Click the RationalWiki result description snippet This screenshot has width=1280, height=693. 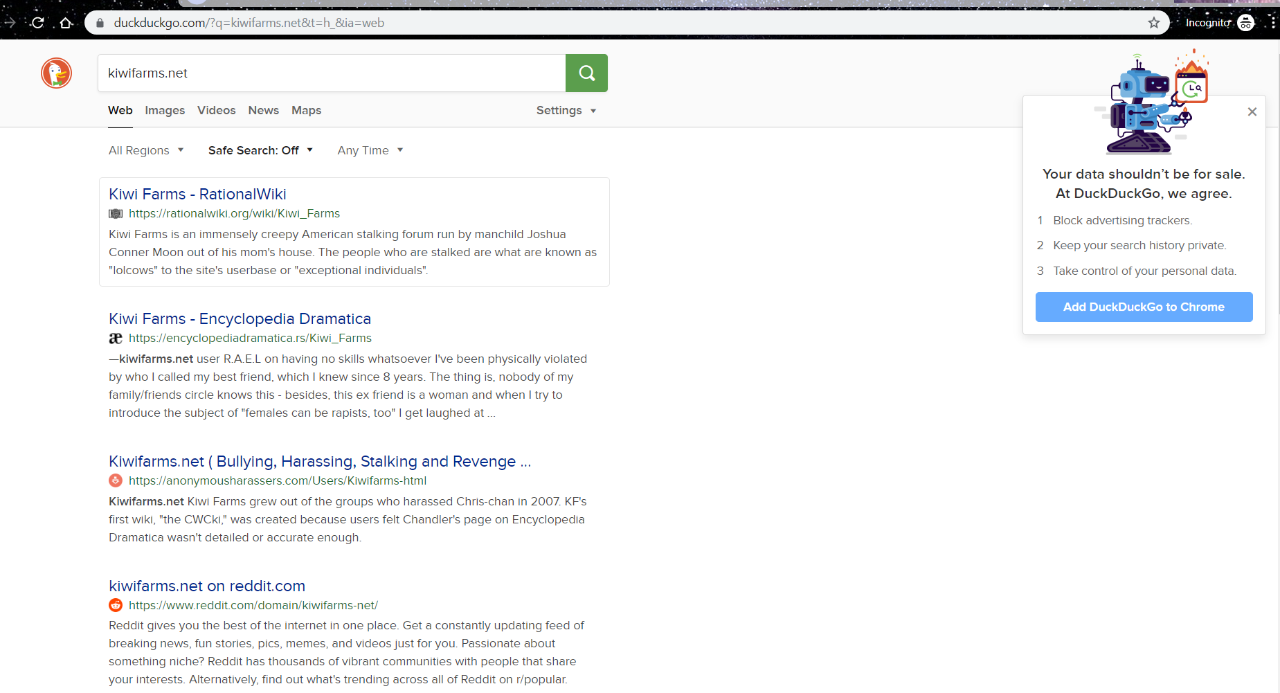352,252
